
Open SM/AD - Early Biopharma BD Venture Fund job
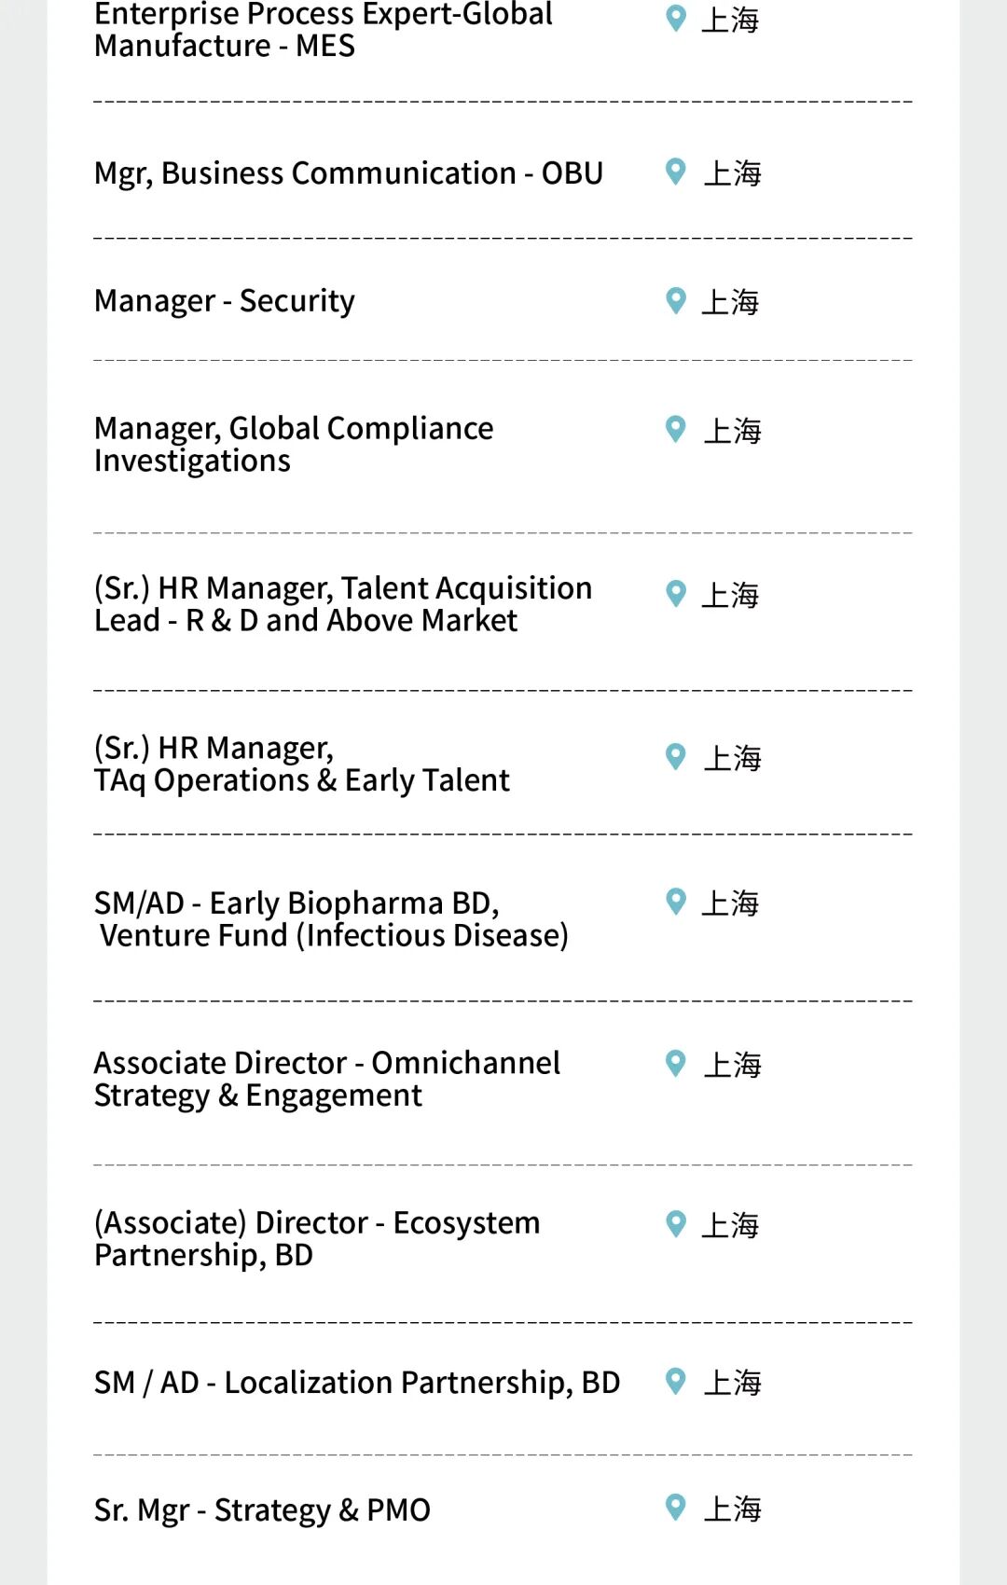[x=331, y=919]
